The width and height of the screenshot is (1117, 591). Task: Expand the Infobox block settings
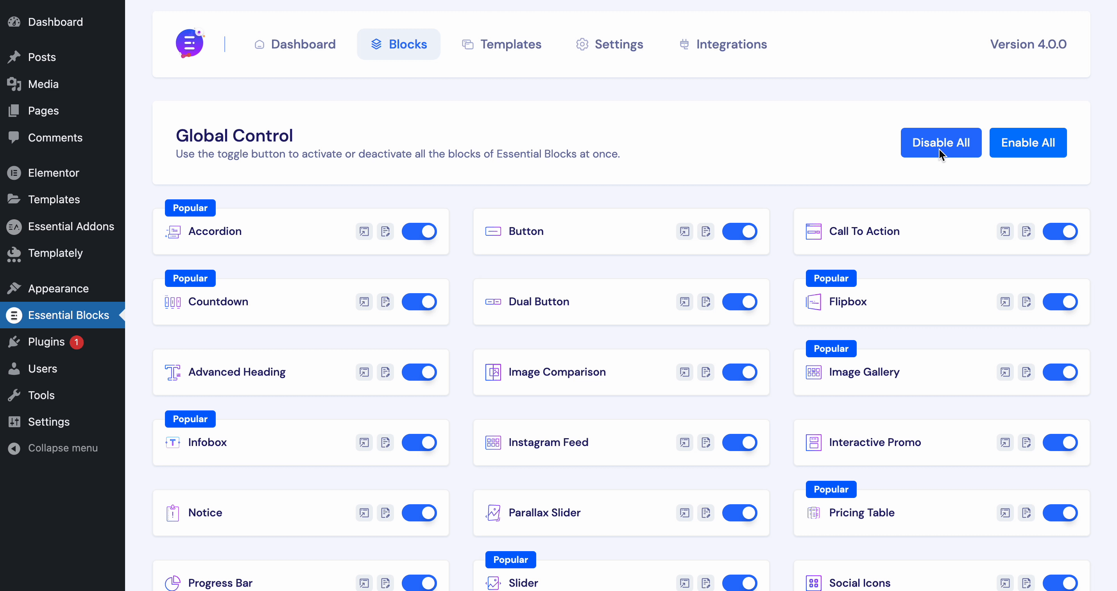pyautogui.click(x=364, y=442)
